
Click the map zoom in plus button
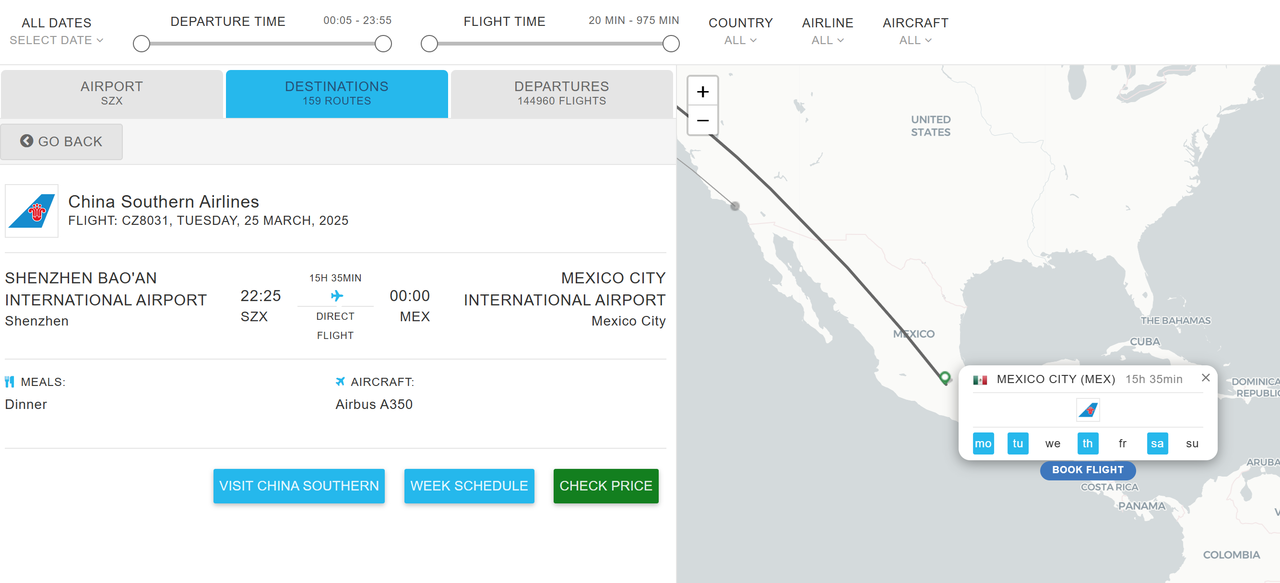click(x=702, y=92)
